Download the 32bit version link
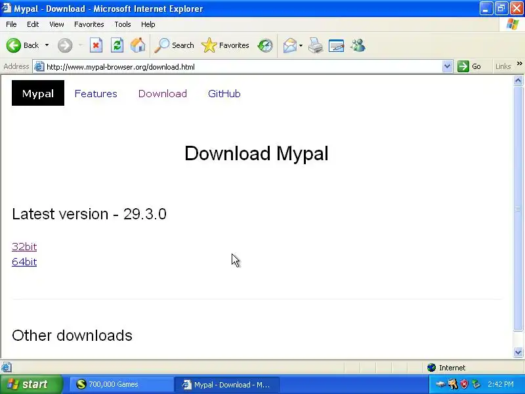Screen dimensions: 525x394 pos(24,247)
